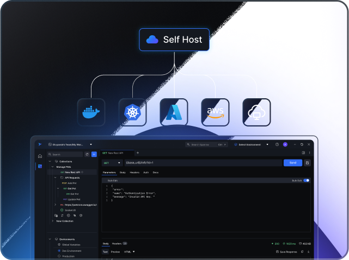Click the split layout icon below title bar
349x260 pixels.
[303, 153]
